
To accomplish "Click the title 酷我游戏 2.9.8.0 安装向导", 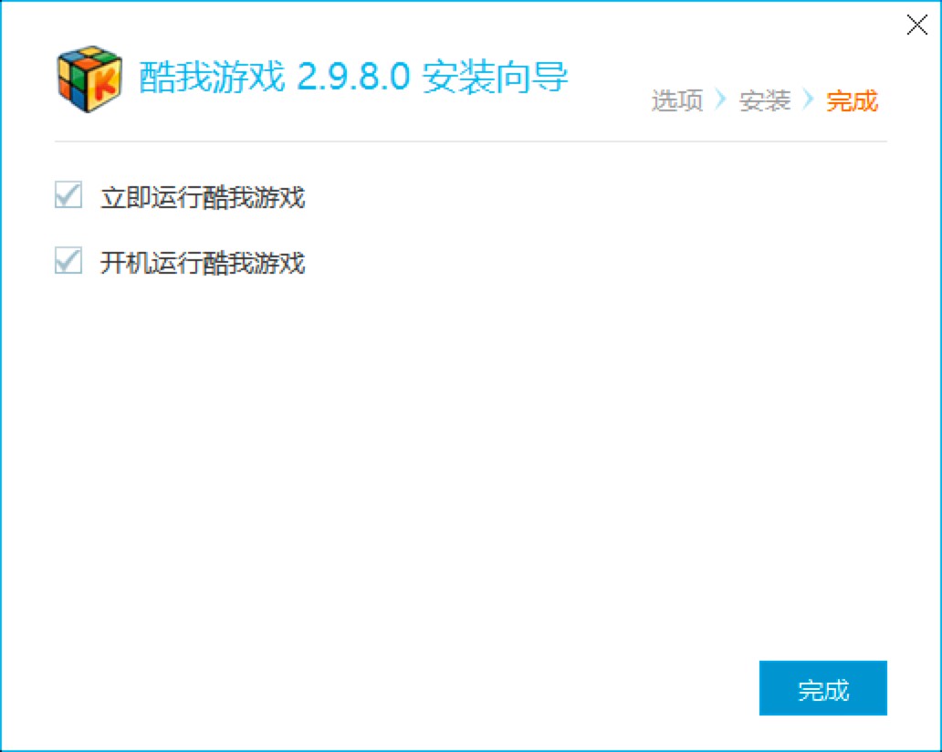I will [353, 77].
